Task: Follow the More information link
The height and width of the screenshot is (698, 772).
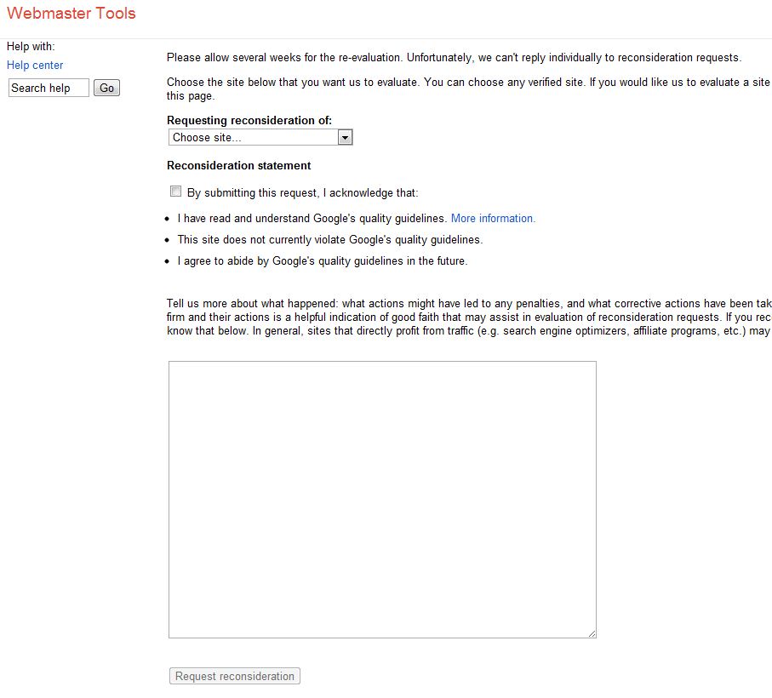Action: 493,218
